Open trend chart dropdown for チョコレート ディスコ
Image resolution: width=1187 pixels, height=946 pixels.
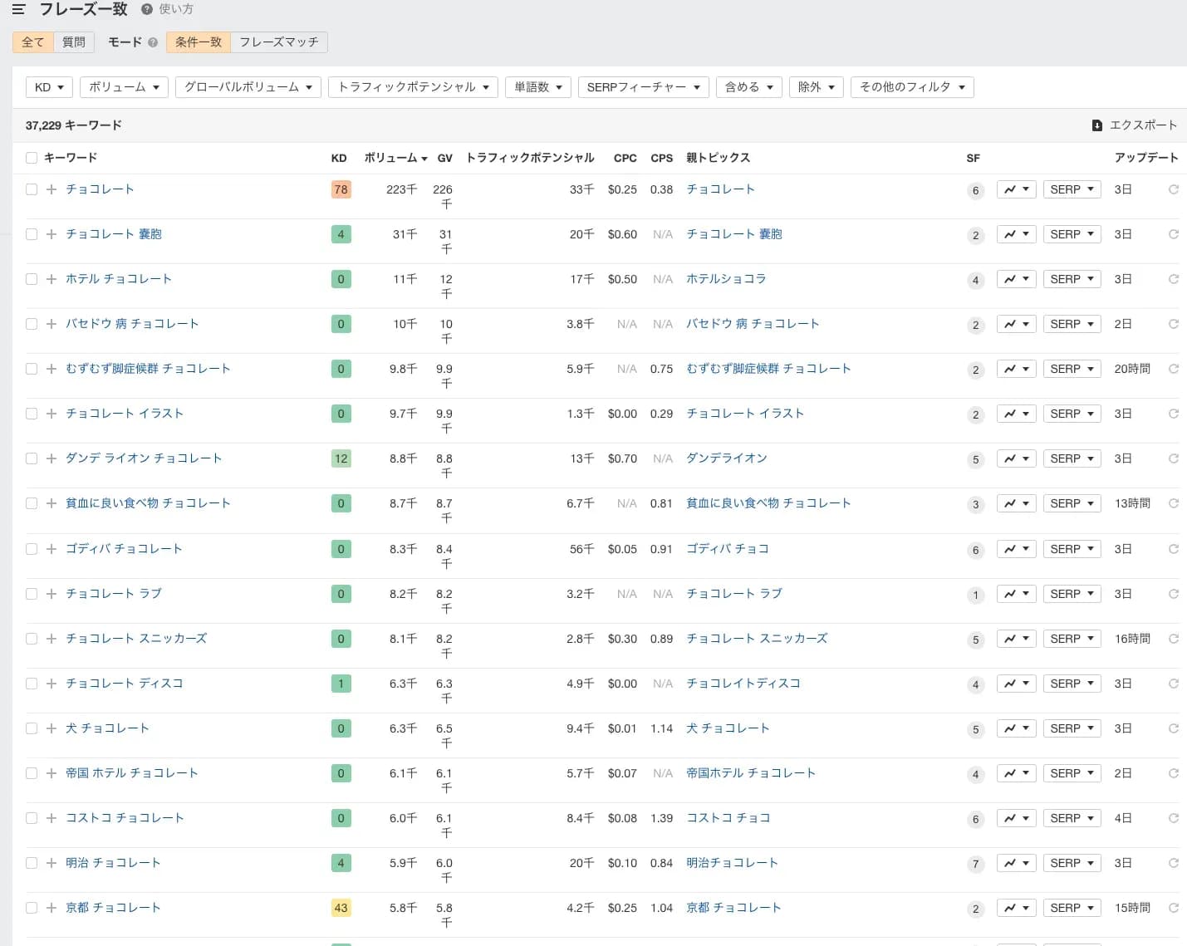1016,684
